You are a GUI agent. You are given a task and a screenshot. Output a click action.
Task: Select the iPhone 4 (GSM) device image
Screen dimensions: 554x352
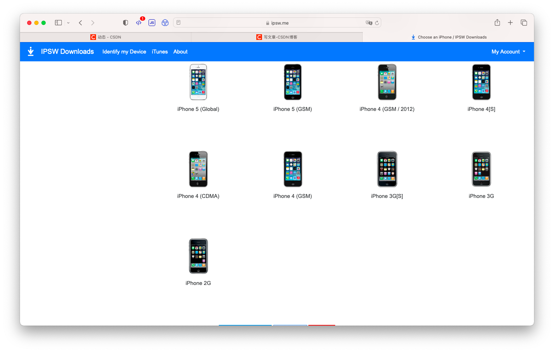293,169
